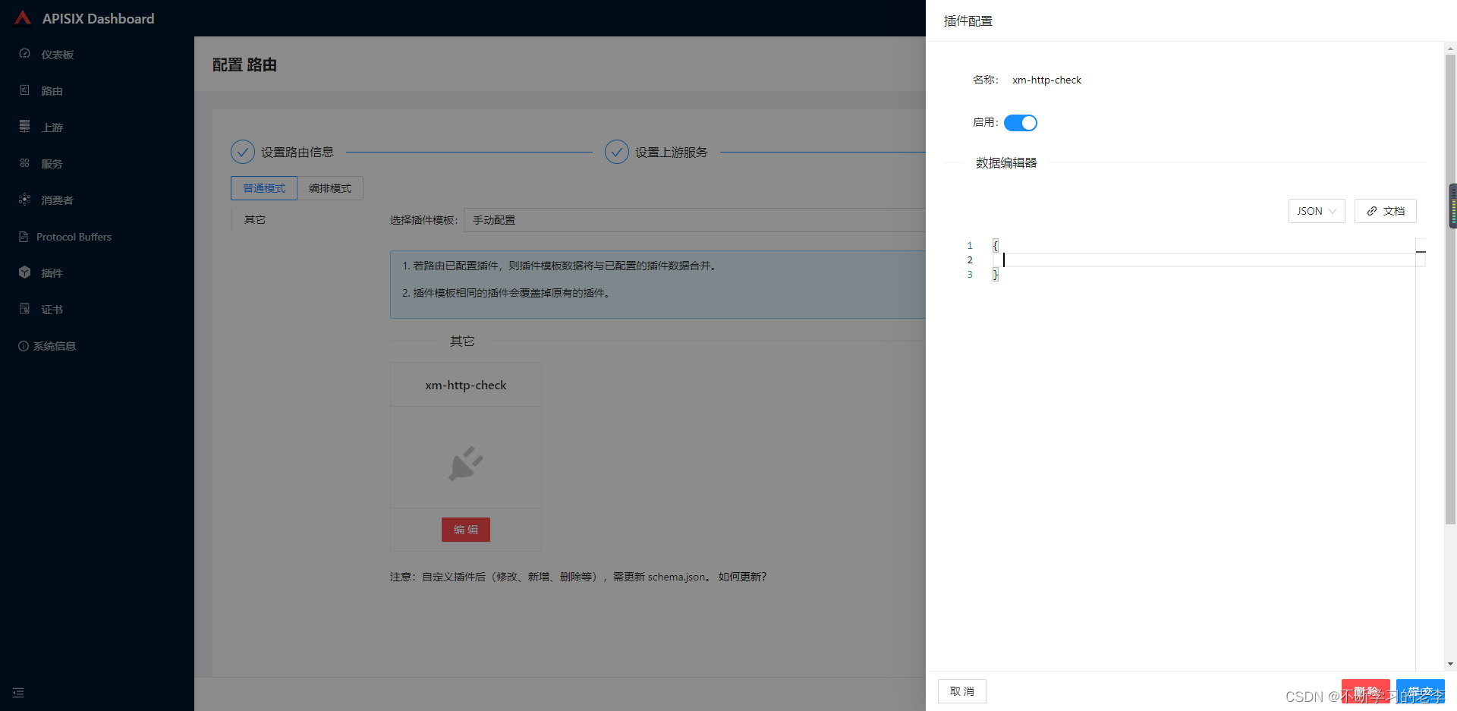Click APISIX Dashboard title text

coord(99,18)
